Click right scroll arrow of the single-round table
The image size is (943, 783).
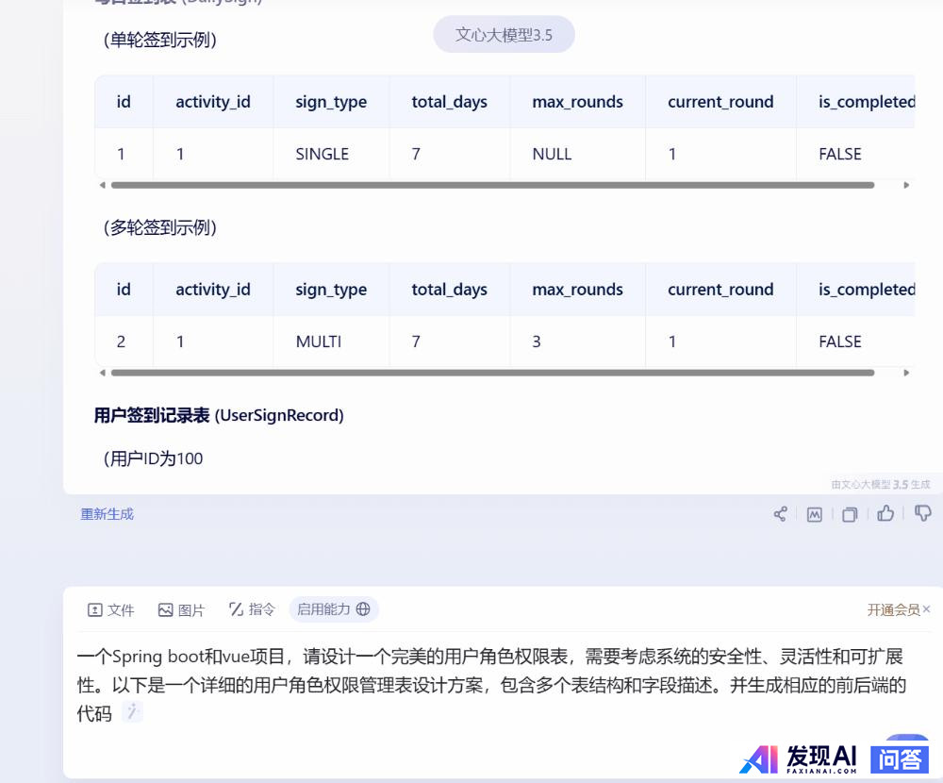(x=906, y=185)
